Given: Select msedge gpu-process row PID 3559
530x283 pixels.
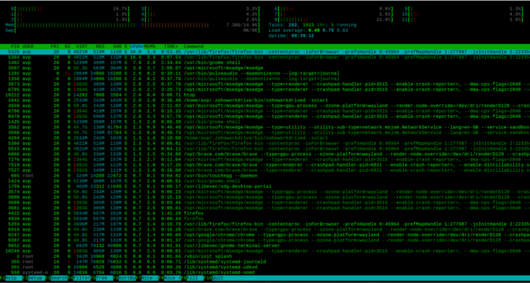Looking at the screenshot, I should click(265, 106).
